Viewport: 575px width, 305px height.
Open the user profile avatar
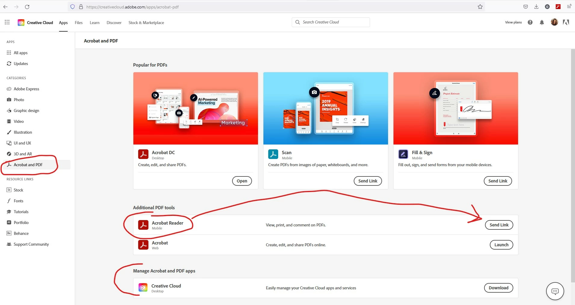tap(555, 22)
